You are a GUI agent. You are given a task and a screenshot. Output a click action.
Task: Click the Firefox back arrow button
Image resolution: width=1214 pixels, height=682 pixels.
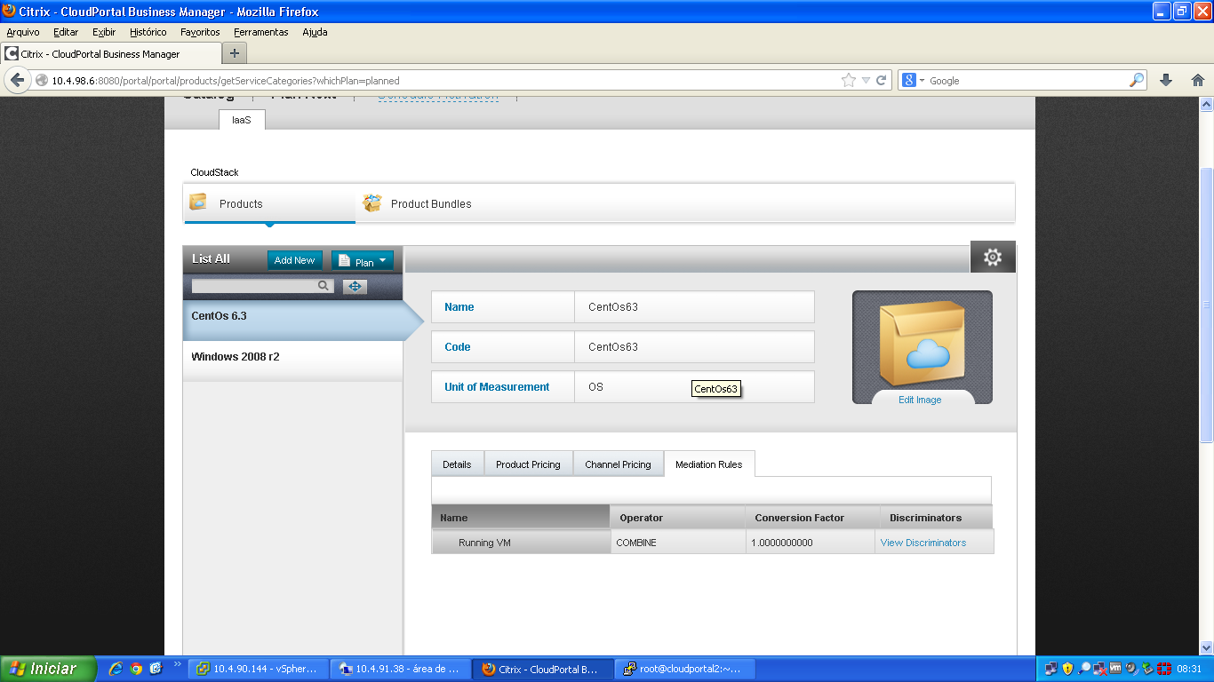pyautogui.click(x=17, y=80)
